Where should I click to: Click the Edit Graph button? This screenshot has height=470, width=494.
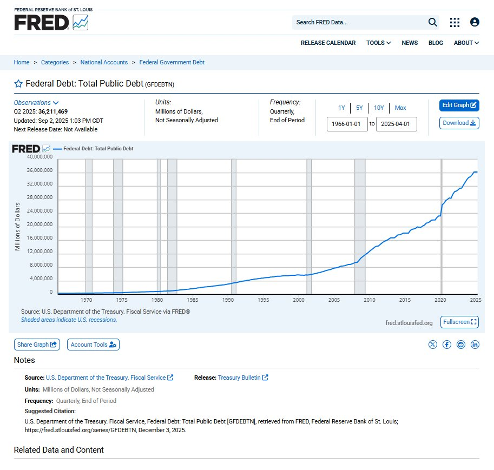click(x=459, y=105)
